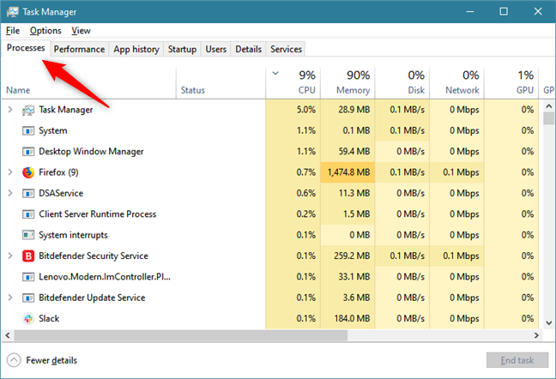Sort processes by Network column header
Screen dimensions: 556x379
[457, 83]
